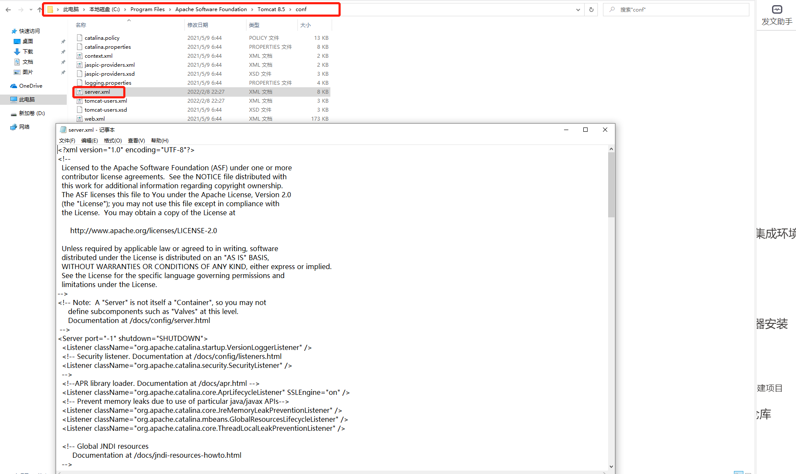This screenshot has width=796, height=474.
Task: Open 桌面 in quick access
Action: pyautogui.click(x=28, y=41)
